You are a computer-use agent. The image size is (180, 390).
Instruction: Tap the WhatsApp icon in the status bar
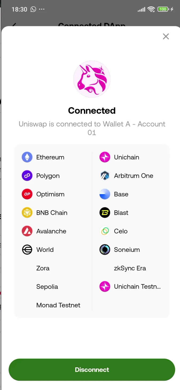[33, 9]
